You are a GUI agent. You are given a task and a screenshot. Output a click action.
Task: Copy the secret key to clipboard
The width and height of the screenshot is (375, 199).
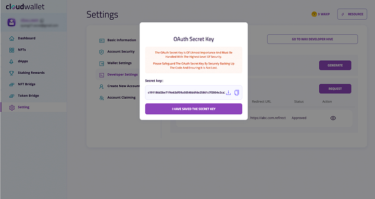pyautogui.click(x=236, y=92)
